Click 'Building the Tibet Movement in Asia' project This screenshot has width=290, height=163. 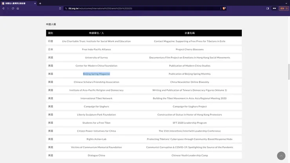coord(190,98)
